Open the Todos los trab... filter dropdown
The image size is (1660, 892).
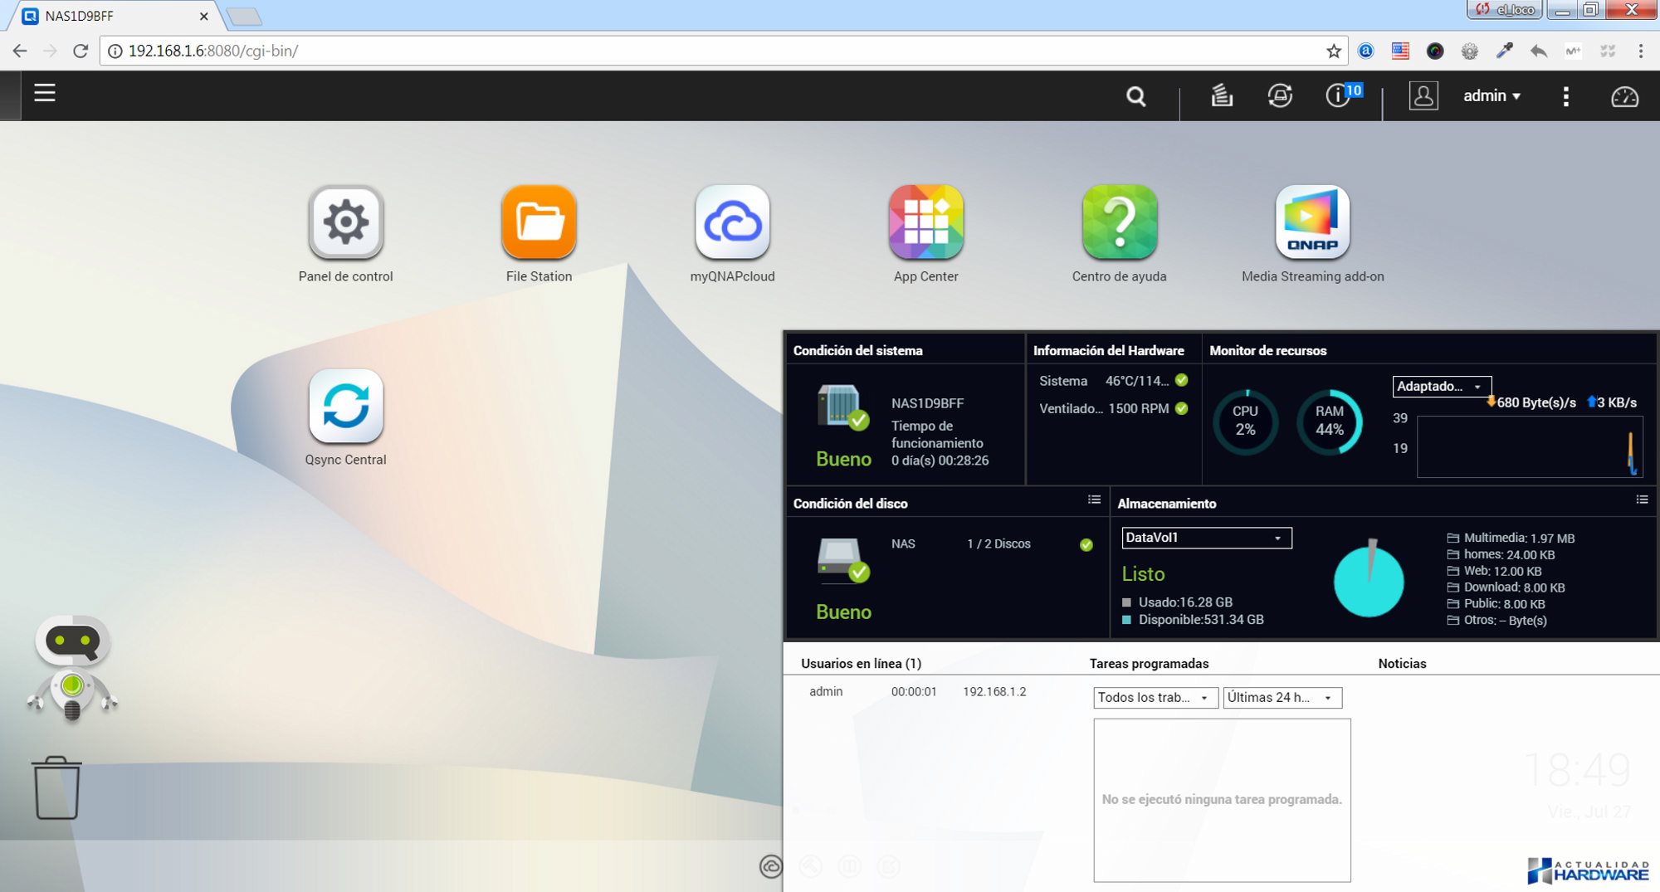(x=1155, y=698)
